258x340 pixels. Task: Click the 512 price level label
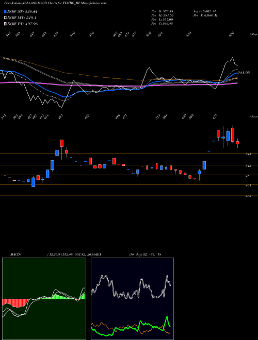point(248,166)
